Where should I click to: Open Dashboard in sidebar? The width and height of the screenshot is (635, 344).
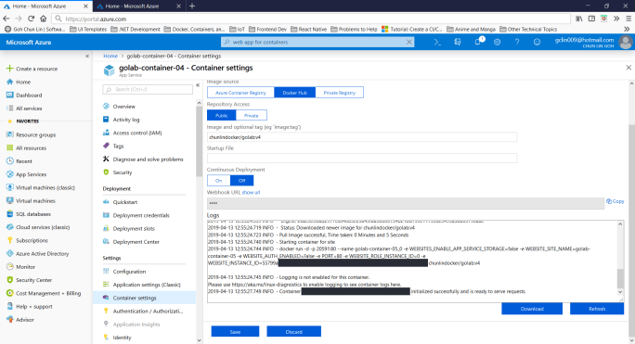(24, 96)
